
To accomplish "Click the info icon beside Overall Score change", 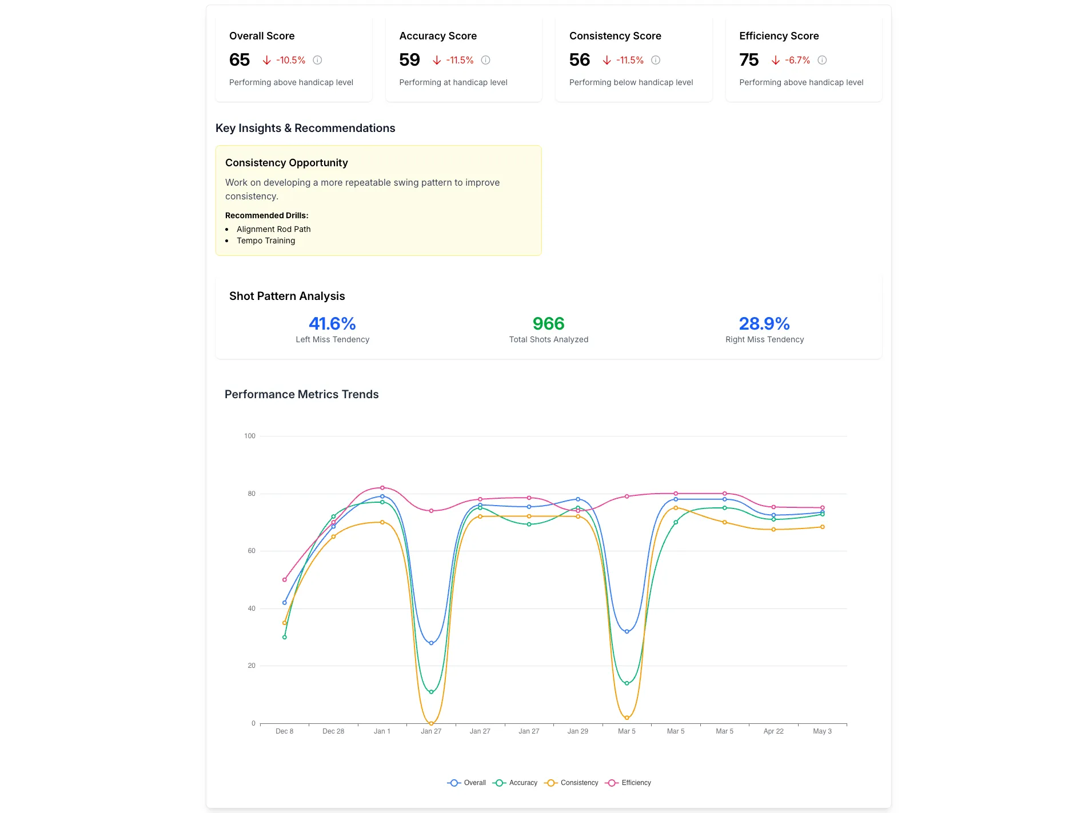I will [317, 60].
